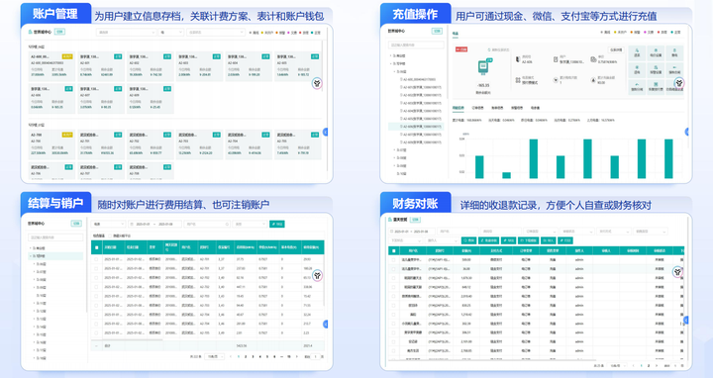
Task: Click the green query button in 财务对账 toolbar
Action: coord(468,240)
